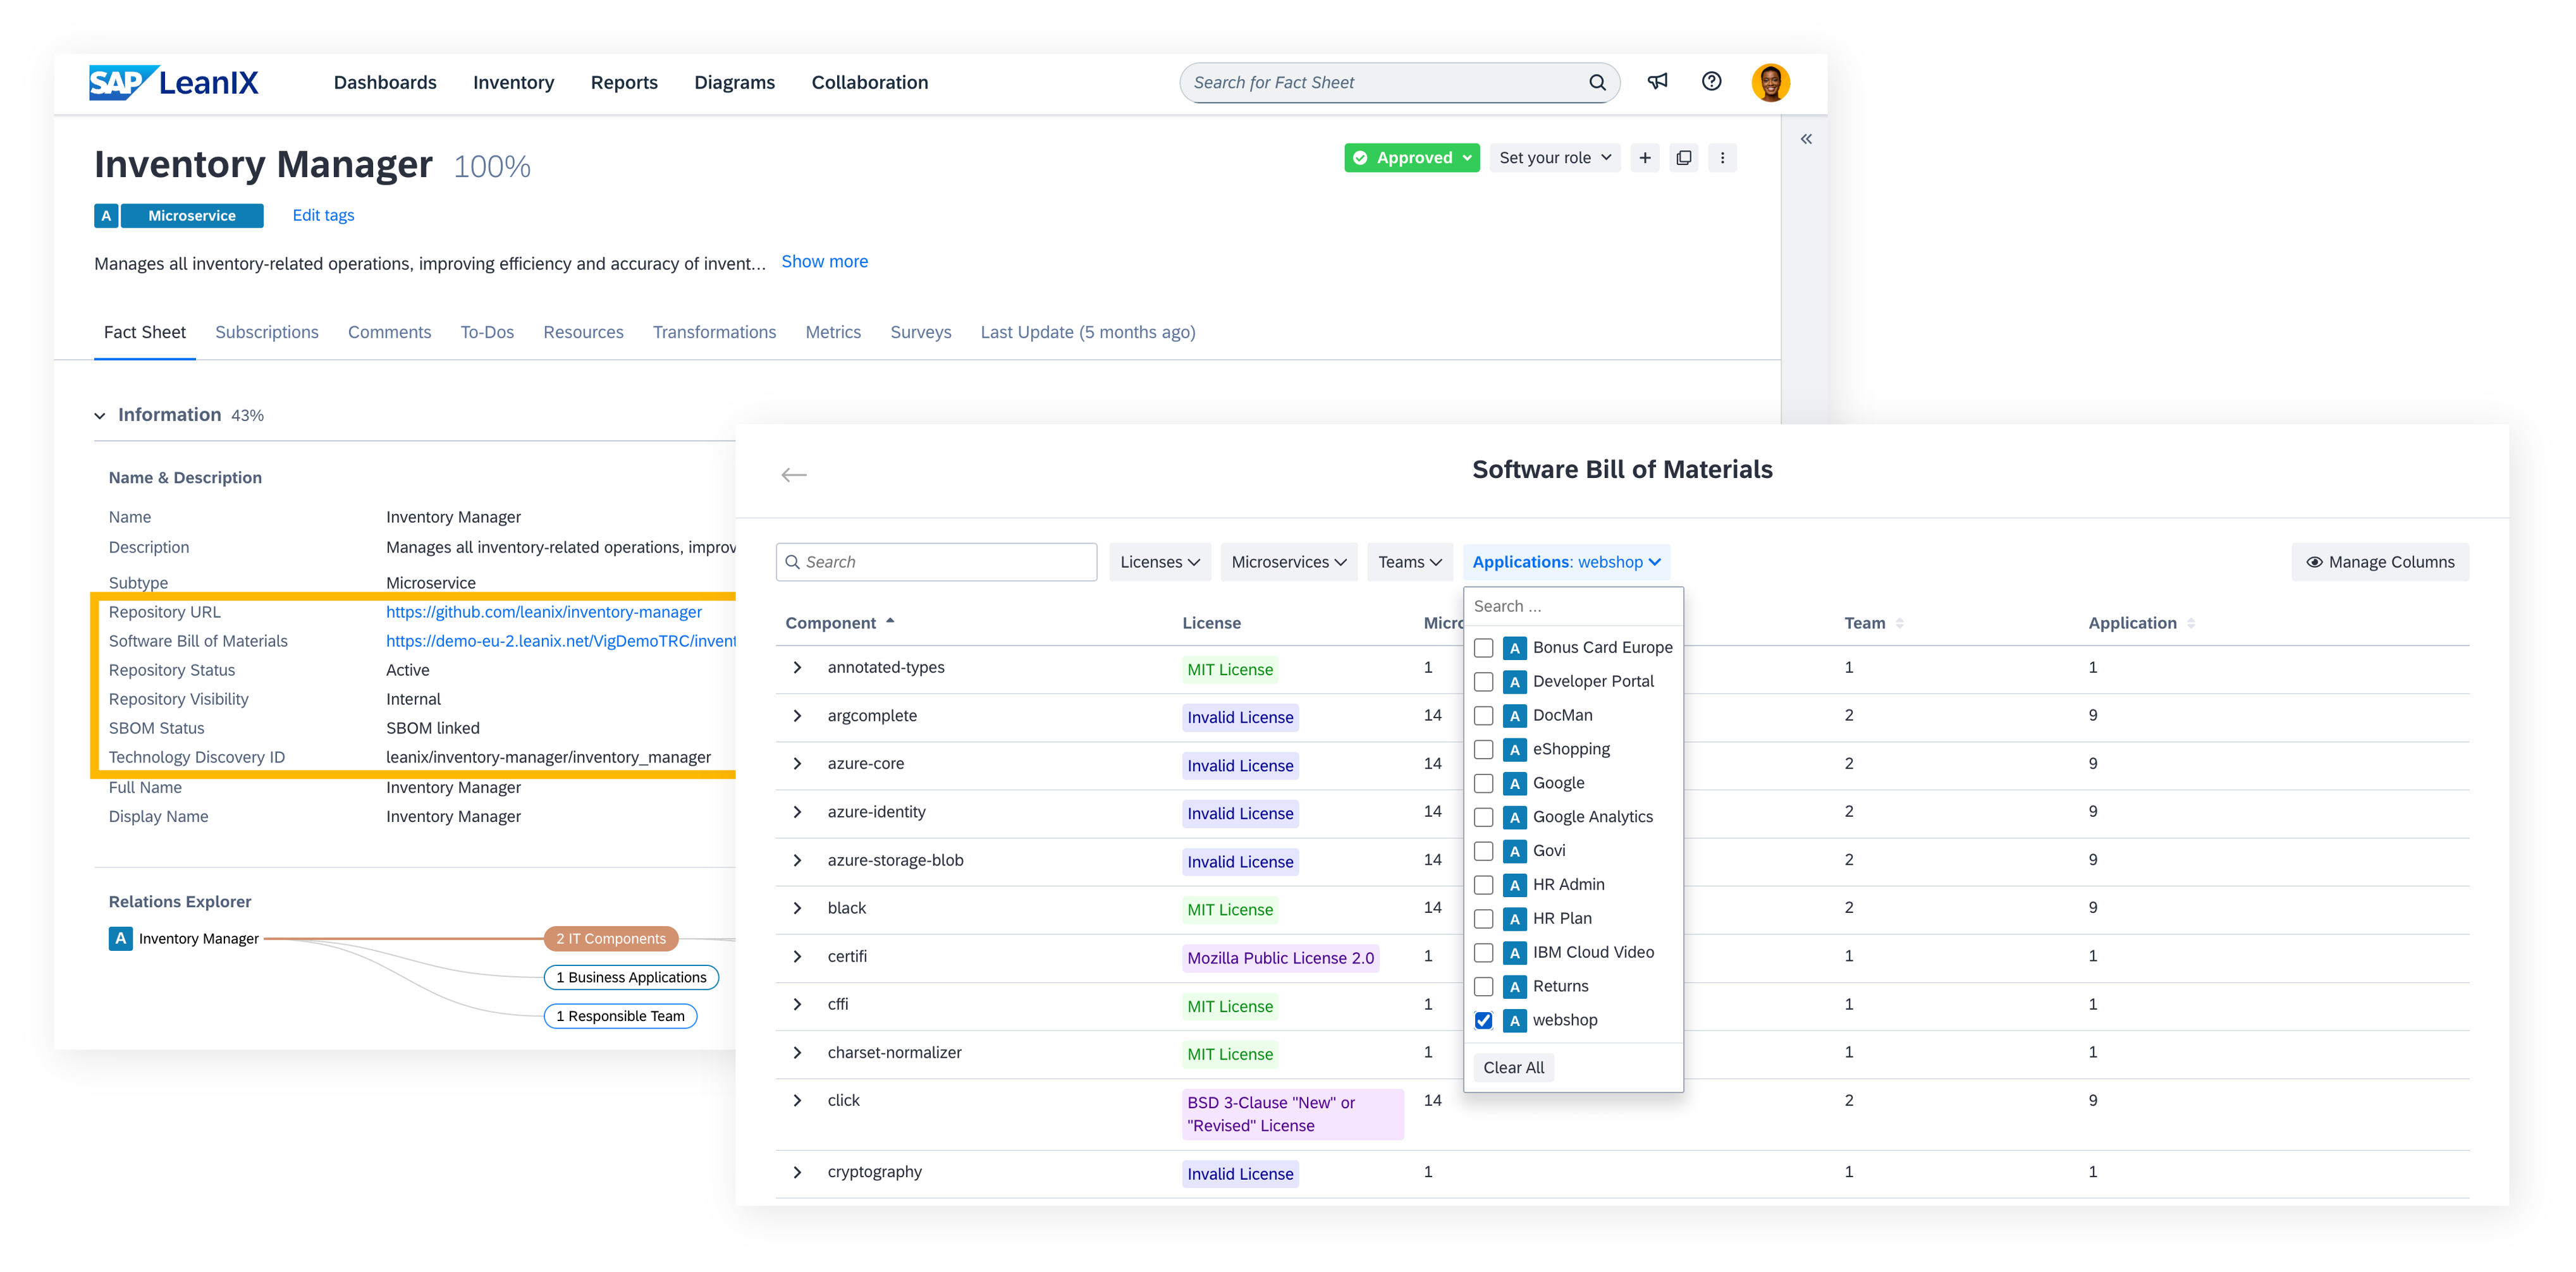Close the Applications: webshop dropdown
2576x1272 pixels.
coord(1566,562)
